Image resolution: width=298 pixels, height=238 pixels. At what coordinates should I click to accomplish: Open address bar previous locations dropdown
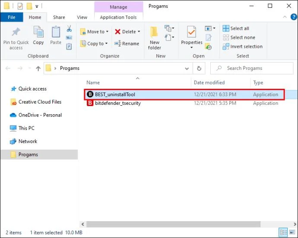tap(187, 69)
